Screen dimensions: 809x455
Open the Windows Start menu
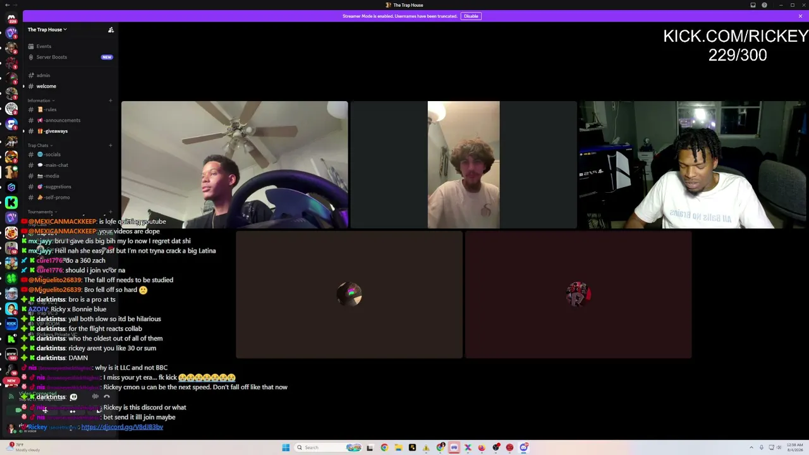(x=286, y=447)
